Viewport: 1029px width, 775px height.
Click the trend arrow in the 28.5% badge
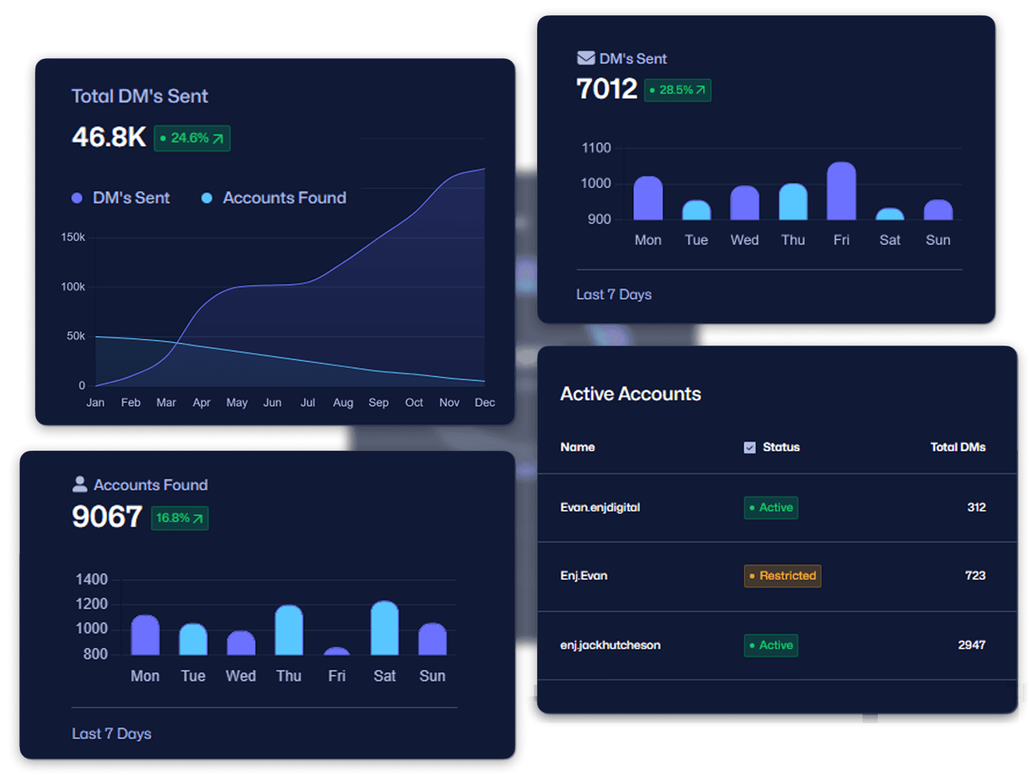[x=700, y=90]
